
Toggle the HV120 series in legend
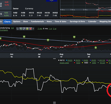102,60
